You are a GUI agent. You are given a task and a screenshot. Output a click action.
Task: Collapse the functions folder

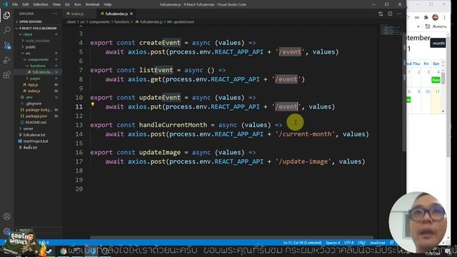(38, 66)
